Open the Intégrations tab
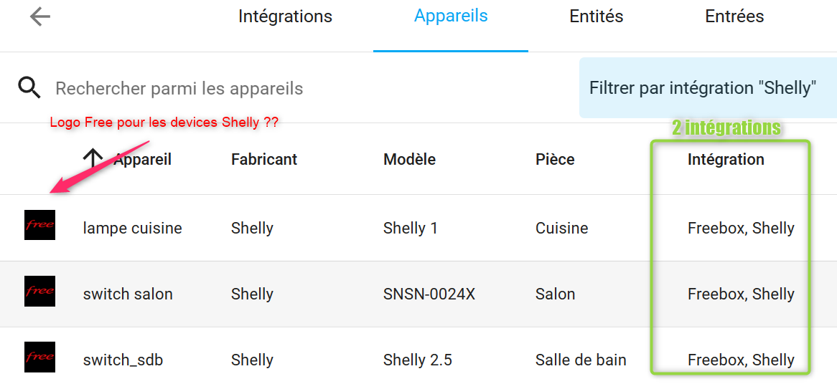Image resolution: width=837 pixels, height=384 pixels. pyautogui.click(x=285, y=16)
